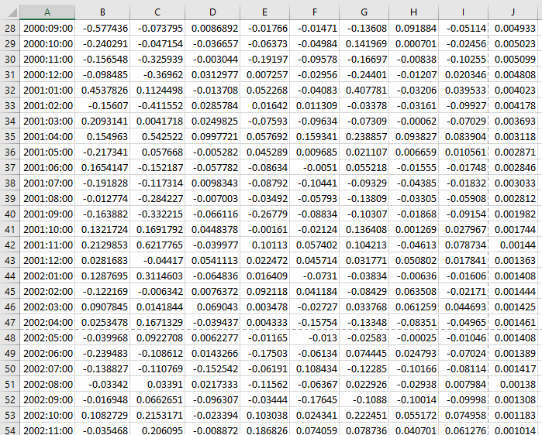
Task: Select cell containing -0.26779
Action: [x=264, y=214]
